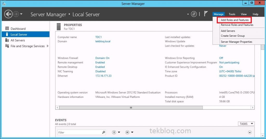266x139 pixels.
Task: Click the properties horizontal scrollbar thumb
Action: point(131,108)
